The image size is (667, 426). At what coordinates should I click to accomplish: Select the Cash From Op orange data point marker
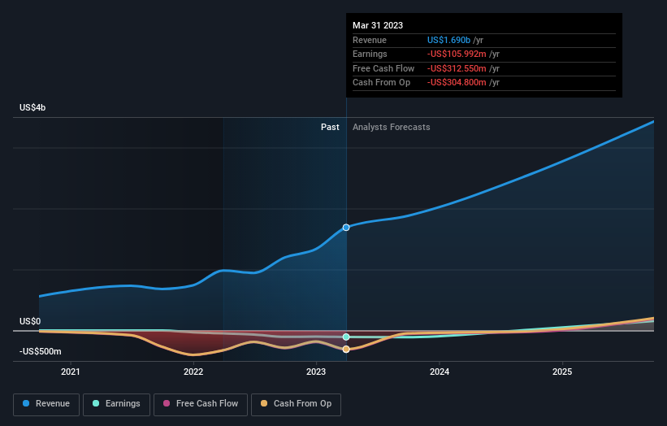346,350
